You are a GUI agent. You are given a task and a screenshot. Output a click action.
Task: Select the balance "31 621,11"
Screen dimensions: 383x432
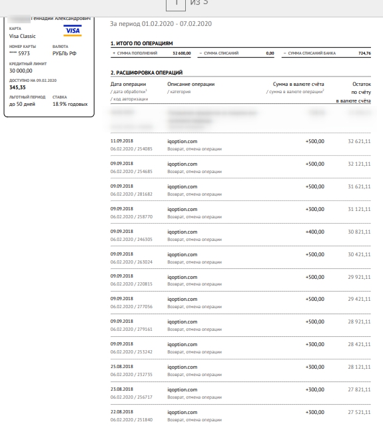pyautogui.click(x=359, y=186)
